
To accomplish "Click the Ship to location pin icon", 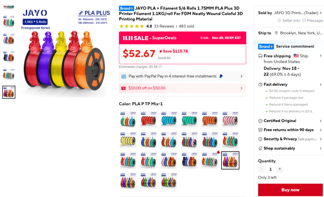I will click(276, 33).
